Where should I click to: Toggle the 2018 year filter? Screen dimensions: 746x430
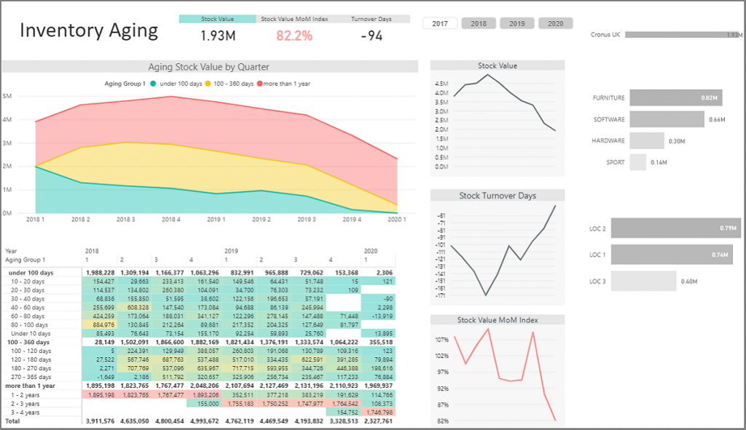[478, 23]
